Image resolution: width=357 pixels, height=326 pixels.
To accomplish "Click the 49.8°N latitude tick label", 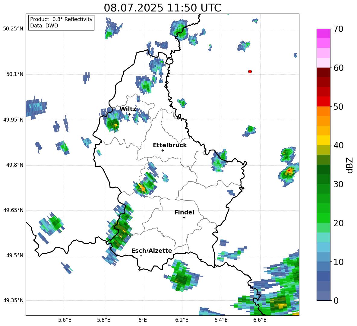I will (x=14, y=165).
